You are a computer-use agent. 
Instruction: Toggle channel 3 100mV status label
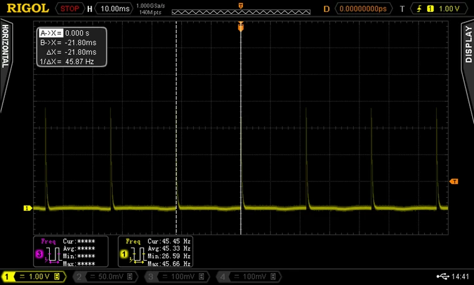178,276
